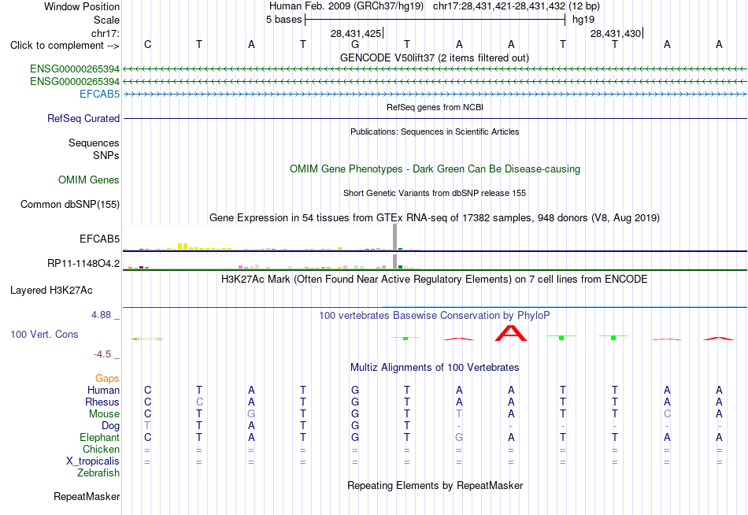This screenshot has height=515, width=748.
Task: Click the C base in the chr17 sequence row
Action: coord(147,44)
